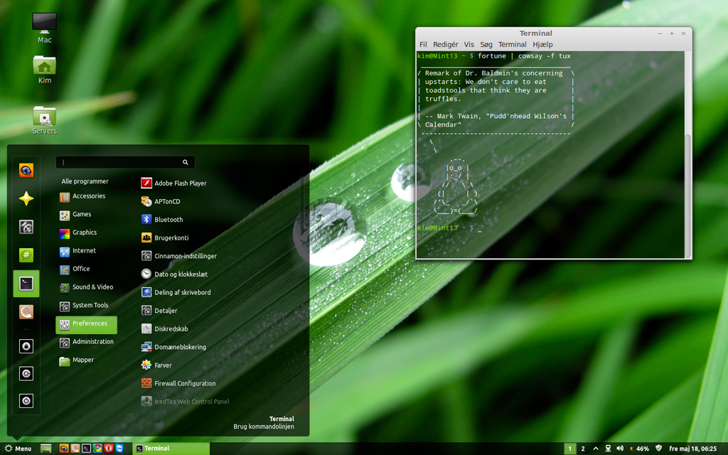Image resolution: width=728 pixels, height=455 pixels.
Task: Click the network icon in system tray
Action: click(x=608, y=448)
